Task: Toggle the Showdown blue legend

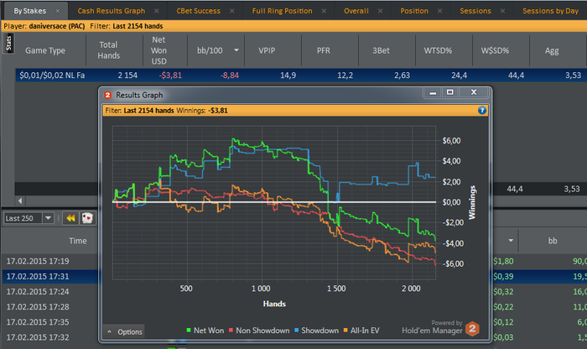Action: tap(316, 331)
